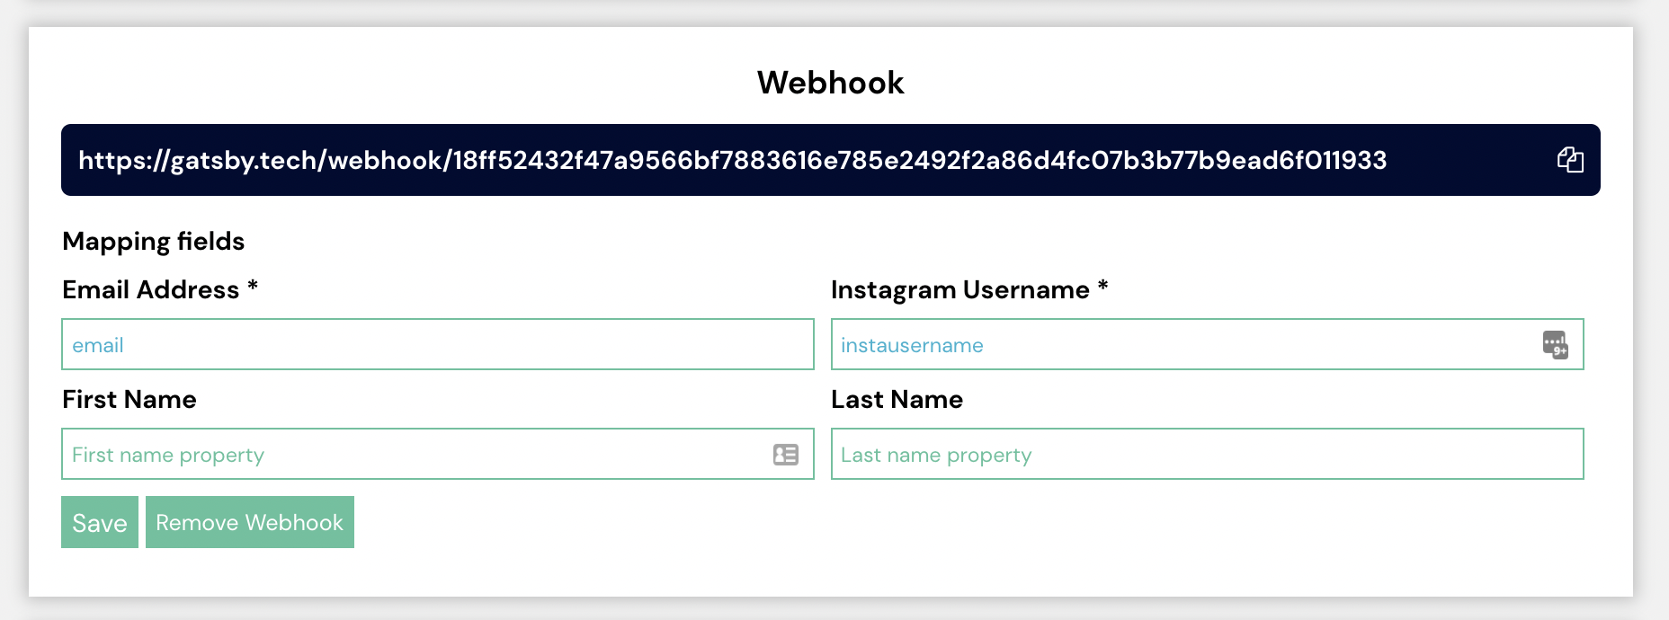Select the Last name property field
The width and height of the screenshot is (1669, 620).
[x=1207, y=454]
